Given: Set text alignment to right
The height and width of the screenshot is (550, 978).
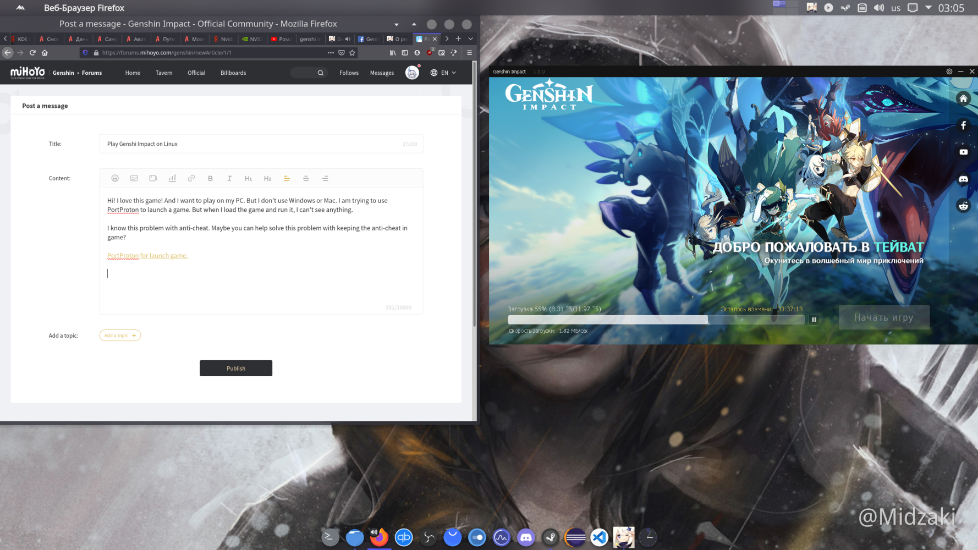Looking at the screenshot, I should pyautogui.click(x=325, y=178).
